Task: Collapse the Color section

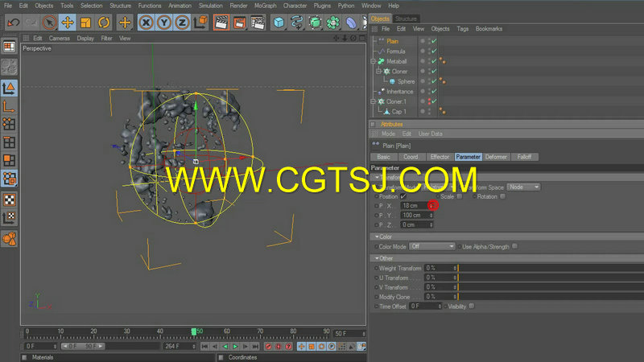Action: tap(377, 237)
